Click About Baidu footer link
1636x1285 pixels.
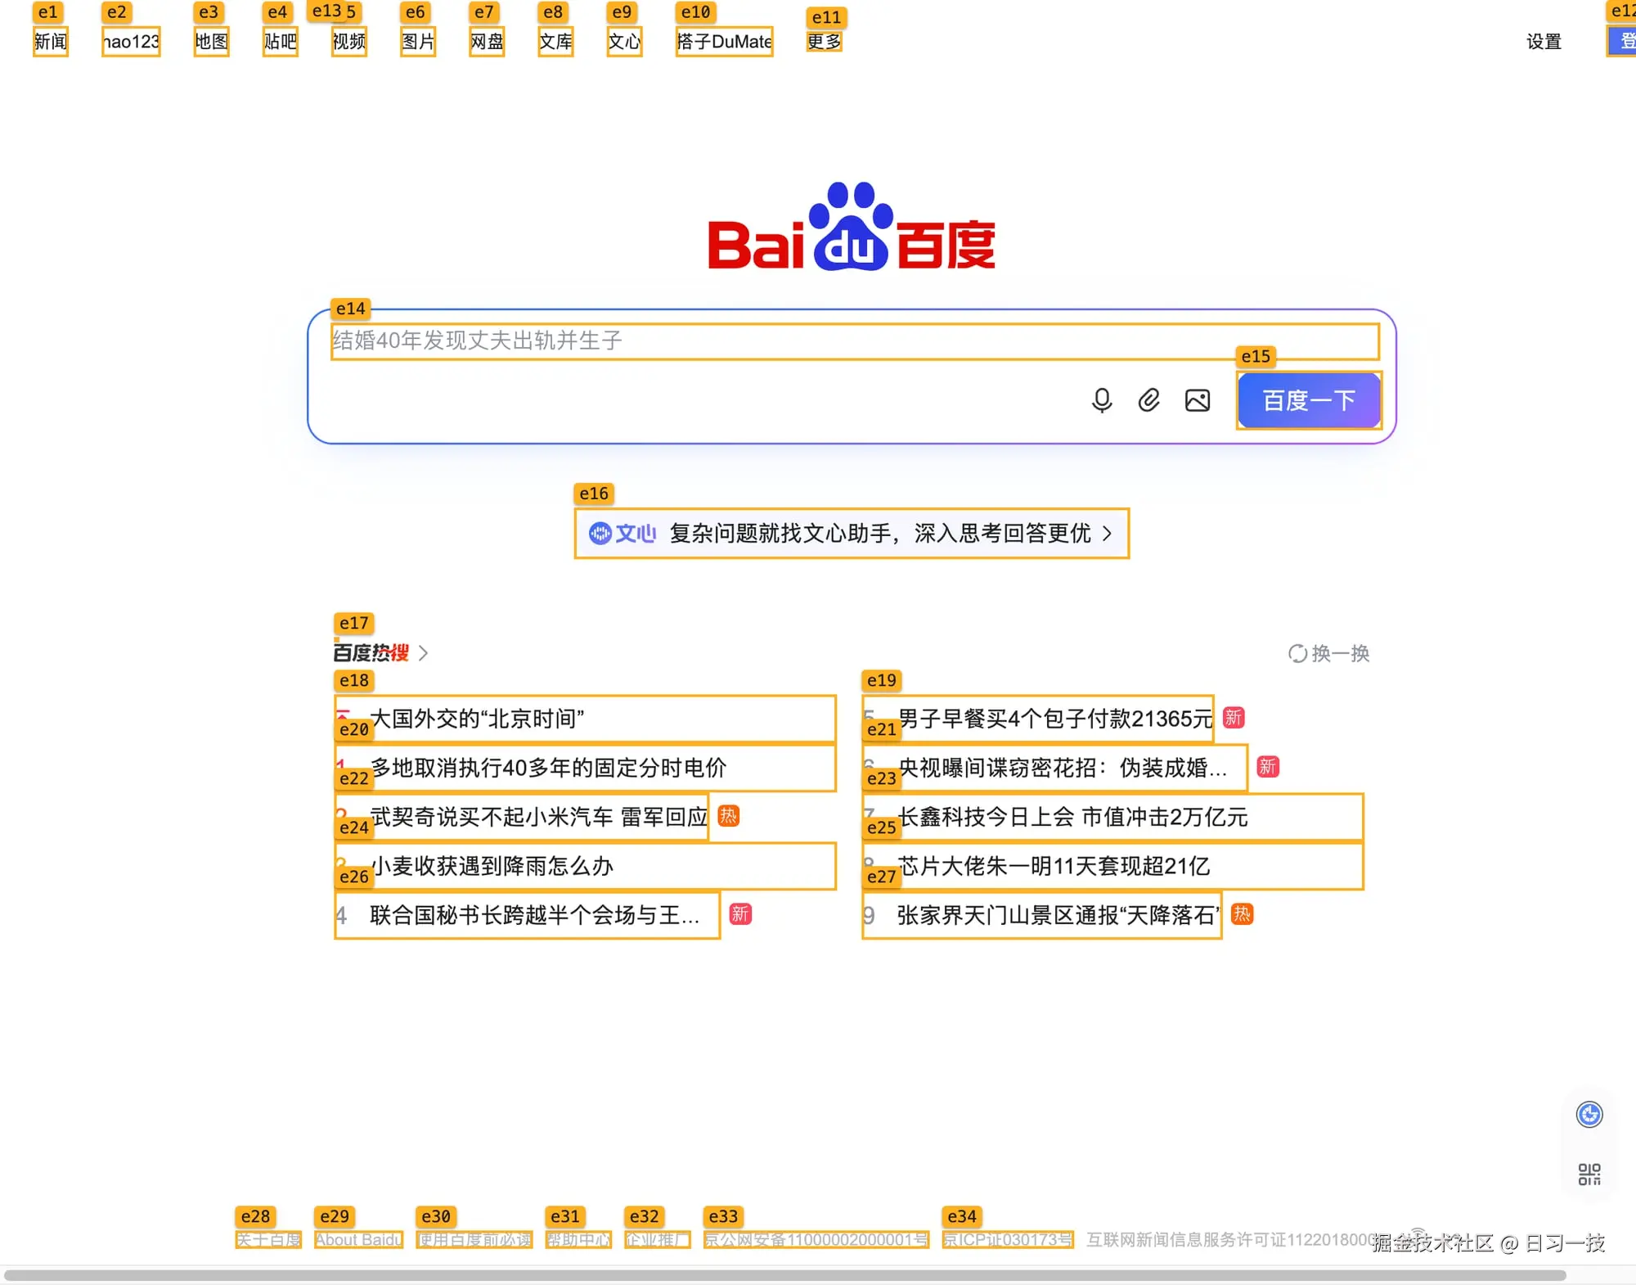(359, 1240)
